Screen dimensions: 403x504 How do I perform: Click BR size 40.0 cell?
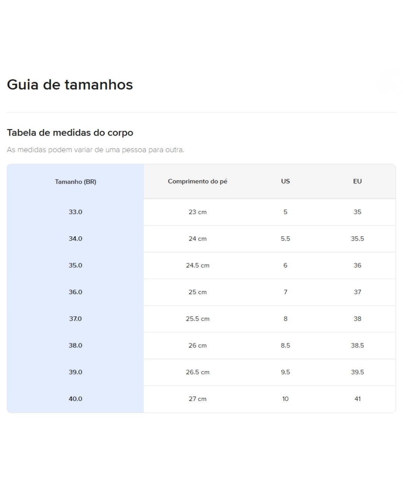[75, 399]
